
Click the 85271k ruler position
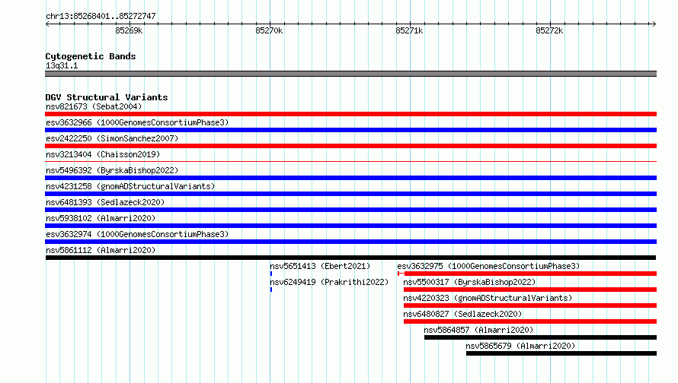tap(409, 30)
